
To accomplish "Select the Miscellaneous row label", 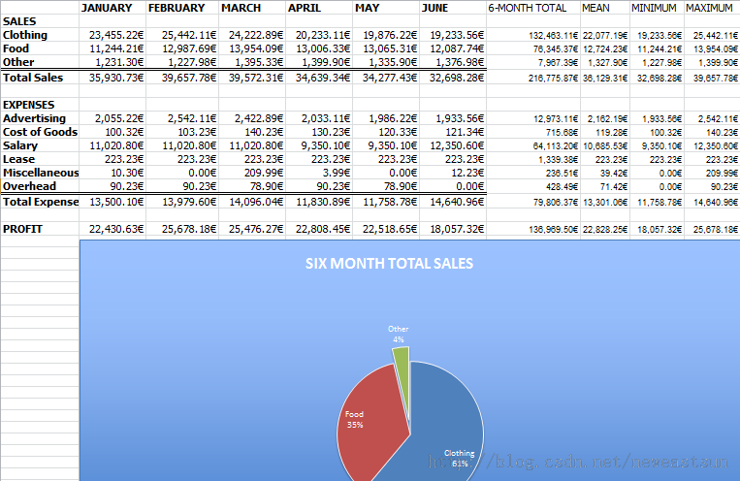I will pyautogui.click(x=40, y=173).
